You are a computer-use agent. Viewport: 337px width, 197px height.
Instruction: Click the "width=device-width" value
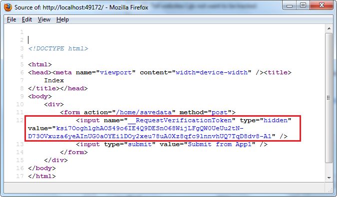[x=212, y=72]
